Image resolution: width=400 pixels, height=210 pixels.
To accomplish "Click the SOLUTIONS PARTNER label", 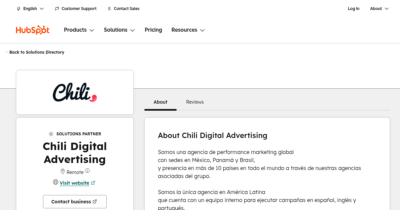I will pyautogui.click(x=79, y=134).
